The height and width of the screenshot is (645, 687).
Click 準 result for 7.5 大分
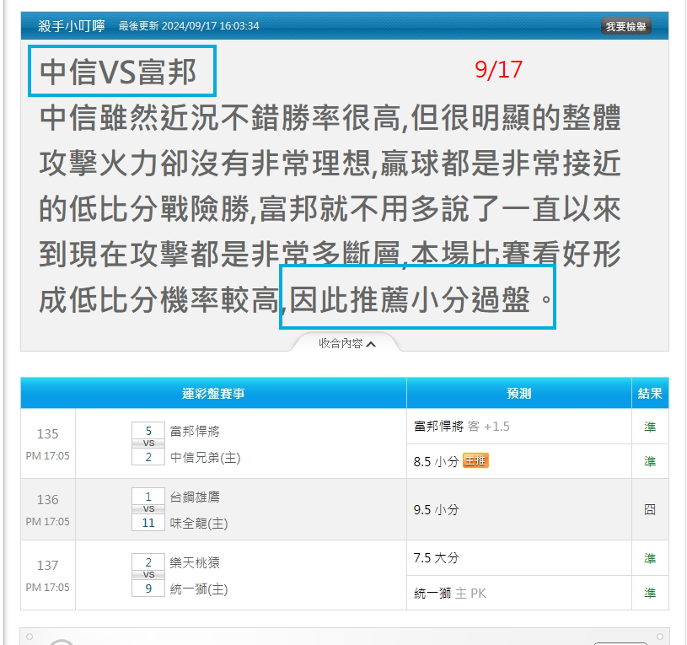[650, 558]
